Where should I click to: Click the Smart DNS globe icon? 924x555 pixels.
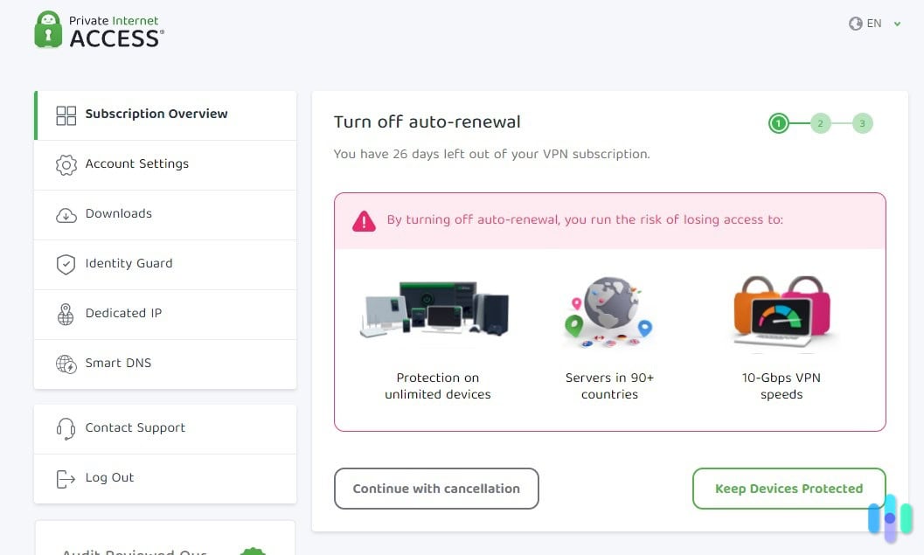tap(66, 364)
